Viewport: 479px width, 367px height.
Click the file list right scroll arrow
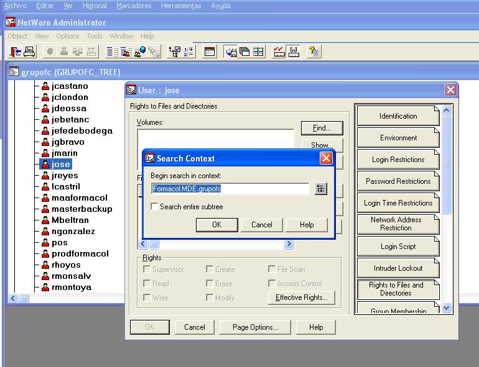click(x=289, y=244)
